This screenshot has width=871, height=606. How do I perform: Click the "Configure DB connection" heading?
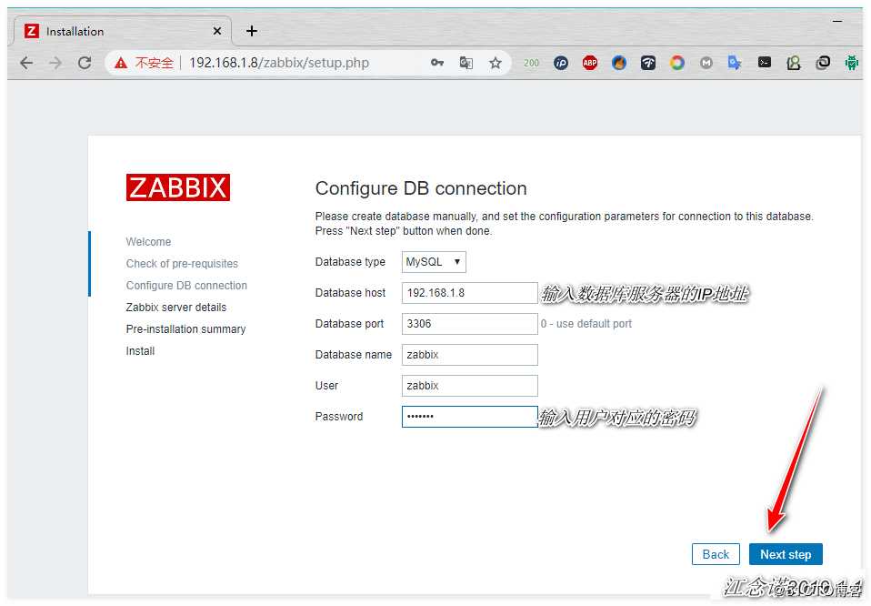pos(421,188)
